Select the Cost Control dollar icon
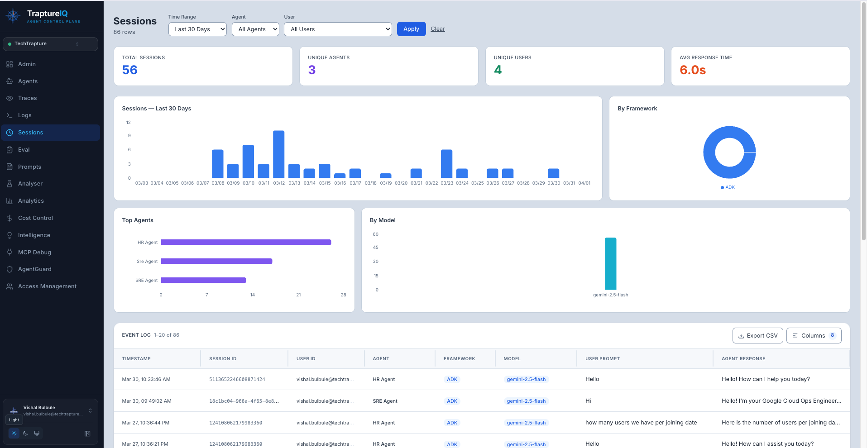Image resolution: width=867 pixels, height=448 pixels. (10, 218)
